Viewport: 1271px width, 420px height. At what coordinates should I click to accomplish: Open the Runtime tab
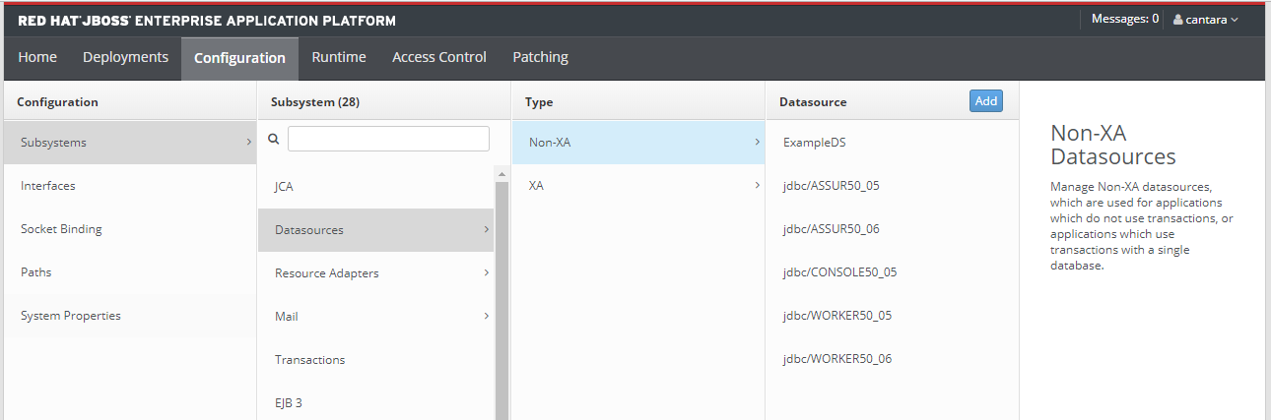(x=338, y=57)
